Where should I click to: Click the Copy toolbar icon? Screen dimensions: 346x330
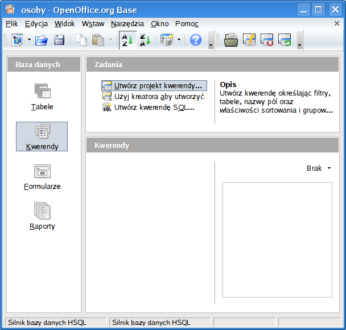[81, 40]
